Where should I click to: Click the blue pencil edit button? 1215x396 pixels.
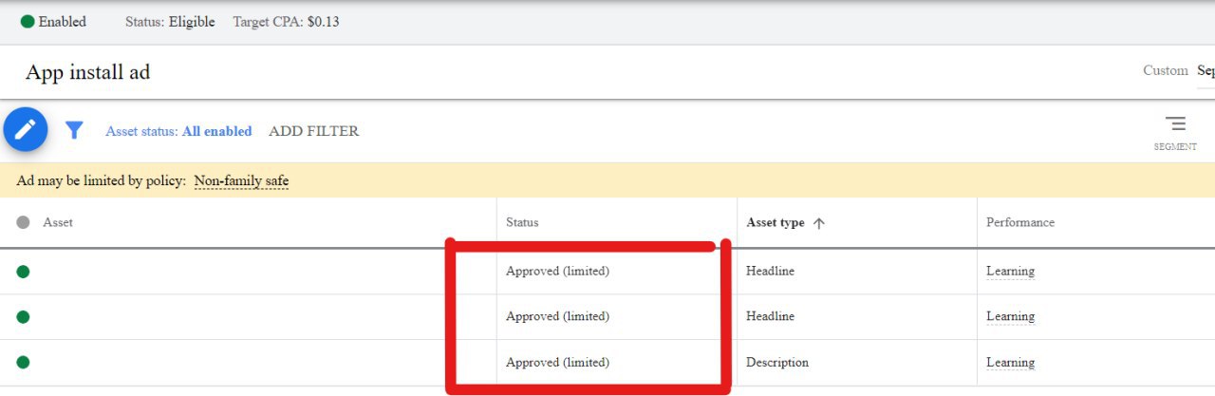[x=26, y=129]
